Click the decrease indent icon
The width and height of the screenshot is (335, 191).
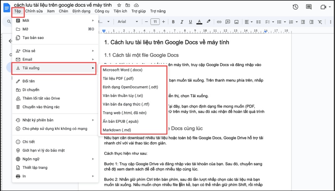pos(303,22)
